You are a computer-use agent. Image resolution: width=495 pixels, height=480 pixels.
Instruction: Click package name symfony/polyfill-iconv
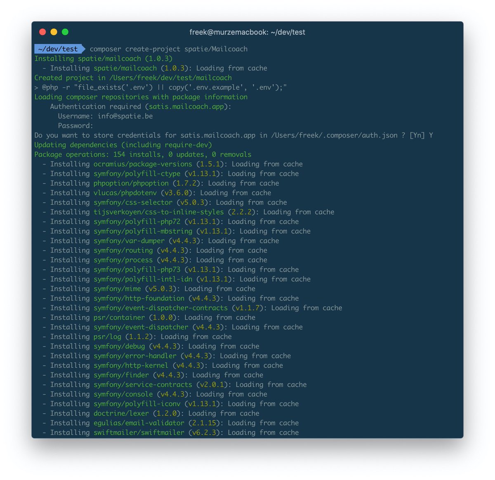137,404
